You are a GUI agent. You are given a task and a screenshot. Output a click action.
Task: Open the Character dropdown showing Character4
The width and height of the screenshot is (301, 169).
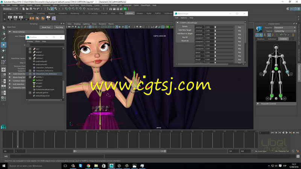(x=285, y=27)
